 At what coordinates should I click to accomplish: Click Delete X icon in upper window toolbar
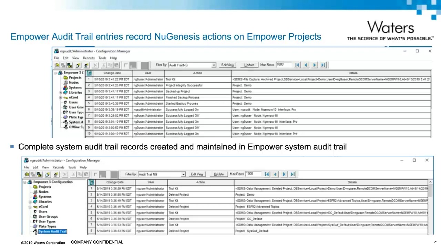coord(95,65)
